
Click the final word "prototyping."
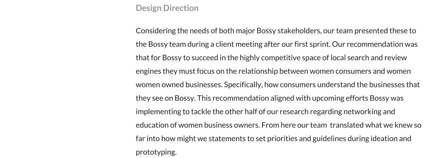[x=156, y=152]
